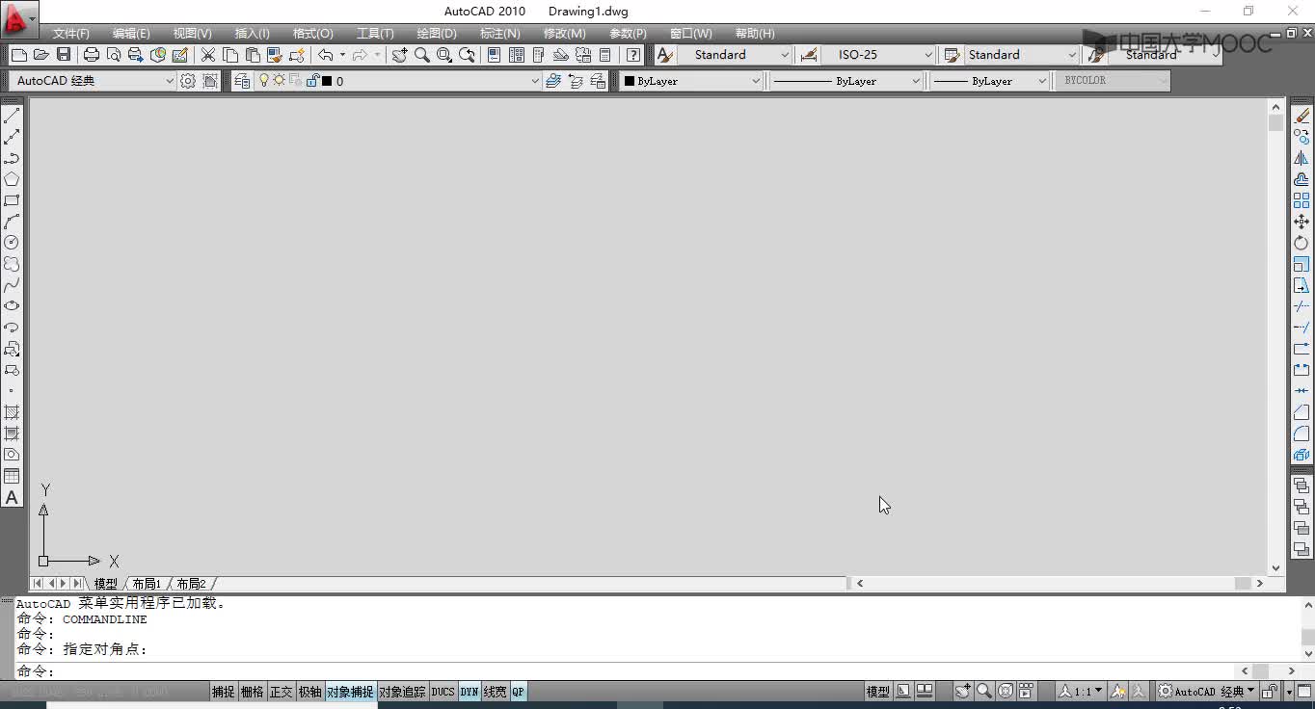Click the Rotate tool in the modify toolbar
This screenshot has height=709, width=1315.
pos(1302,243)
